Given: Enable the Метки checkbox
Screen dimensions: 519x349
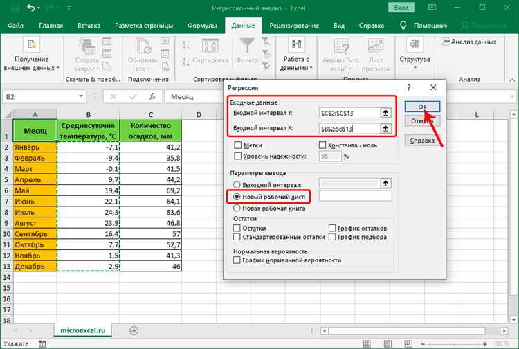Looking at the screenshot, I should [237, 145].
